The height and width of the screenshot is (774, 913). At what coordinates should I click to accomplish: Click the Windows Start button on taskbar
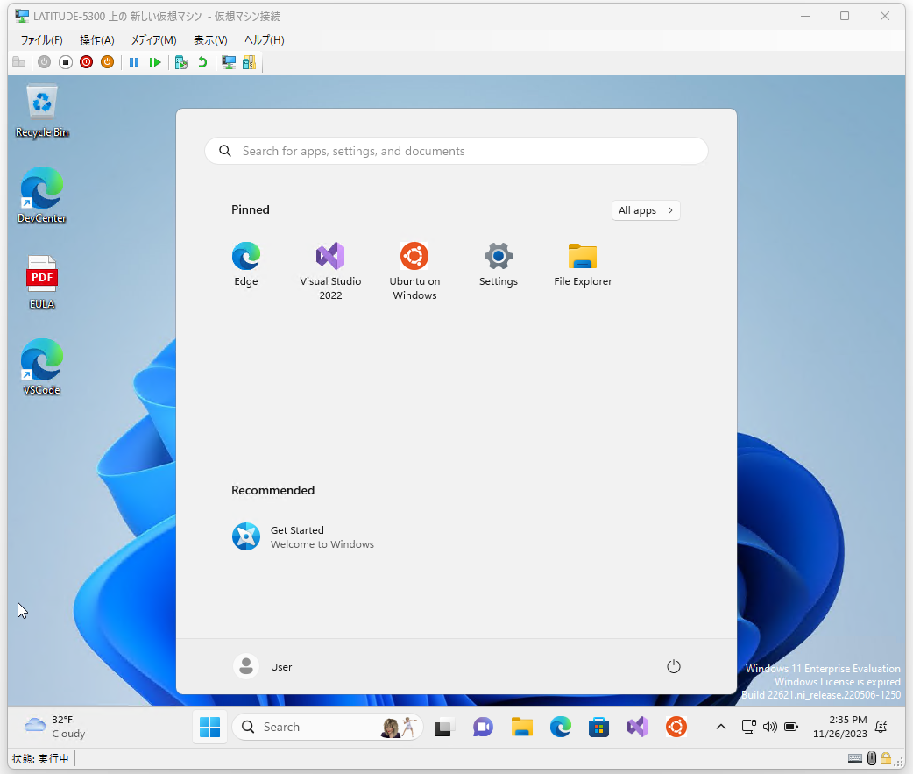[x=209, y=727]
